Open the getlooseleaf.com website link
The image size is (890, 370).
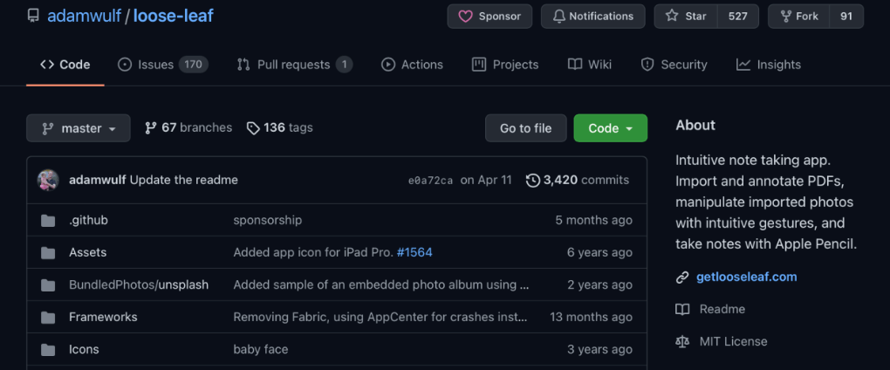746,277
